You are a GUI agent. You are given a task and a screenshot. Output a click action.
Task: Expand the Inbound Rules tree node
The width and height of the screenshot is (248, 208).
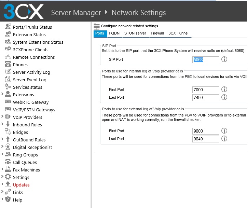(2, 124)
